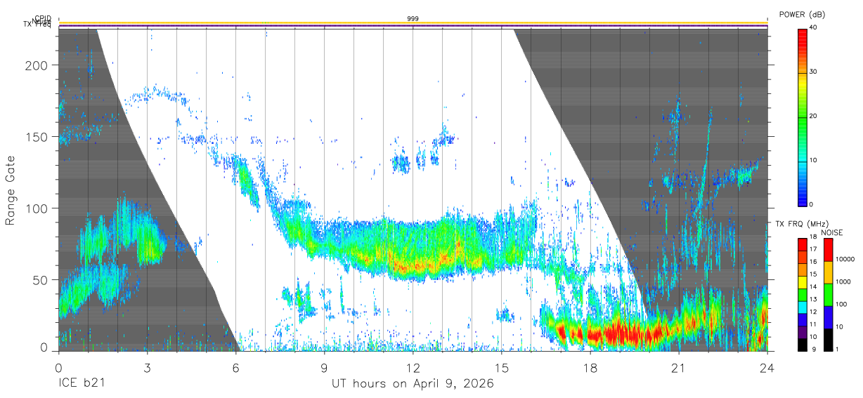Screen dimensions: 863x398
Task: Click the '1' label on the NOISE scale
Action: pyautogui.click(x=838, y=349)
